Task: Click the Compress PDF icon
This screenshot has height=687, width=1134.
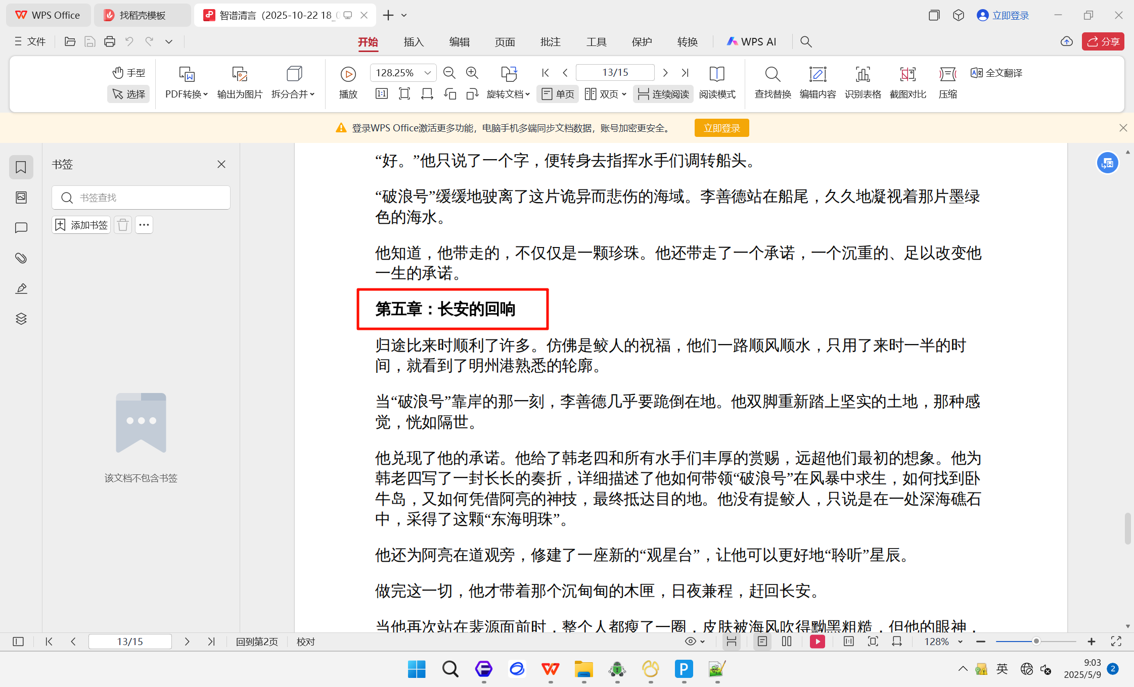Action: (x=947, y=75)
